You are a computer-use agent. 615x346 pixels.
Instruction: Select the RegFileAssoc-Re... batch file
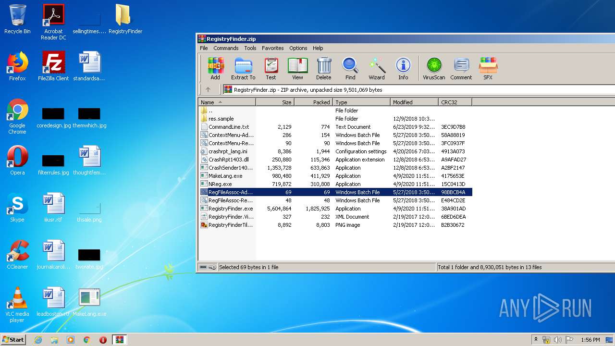click(x=335, y=200)
